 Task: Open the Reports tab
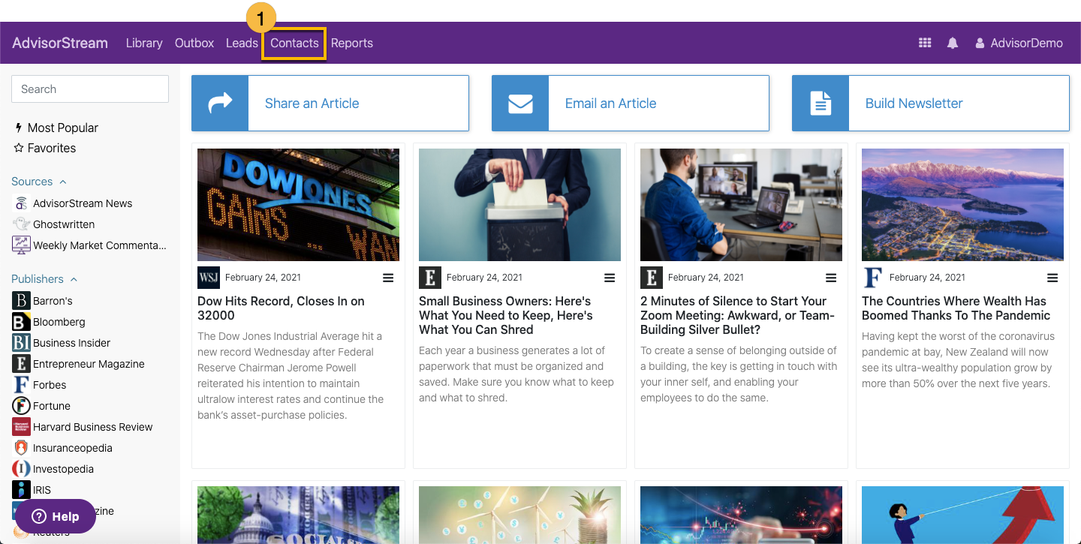pyautogui.click(x=352, y=43)
